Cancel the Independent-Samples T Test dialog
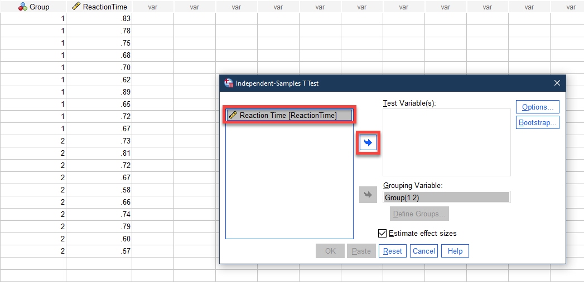 pyautogui.click(x=424, y=251)
